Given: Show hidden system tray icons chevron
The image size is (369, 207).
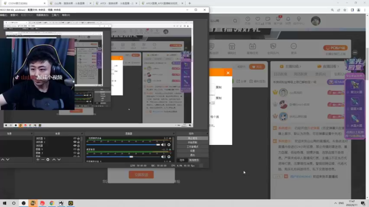Looking at the screenshot, I should 335,203.
